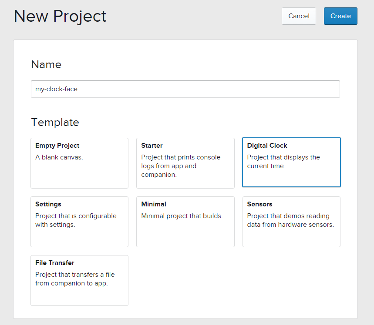374x325 pixels.
Task: Click the "Template" section heading
Action: (x=55, y=123)
